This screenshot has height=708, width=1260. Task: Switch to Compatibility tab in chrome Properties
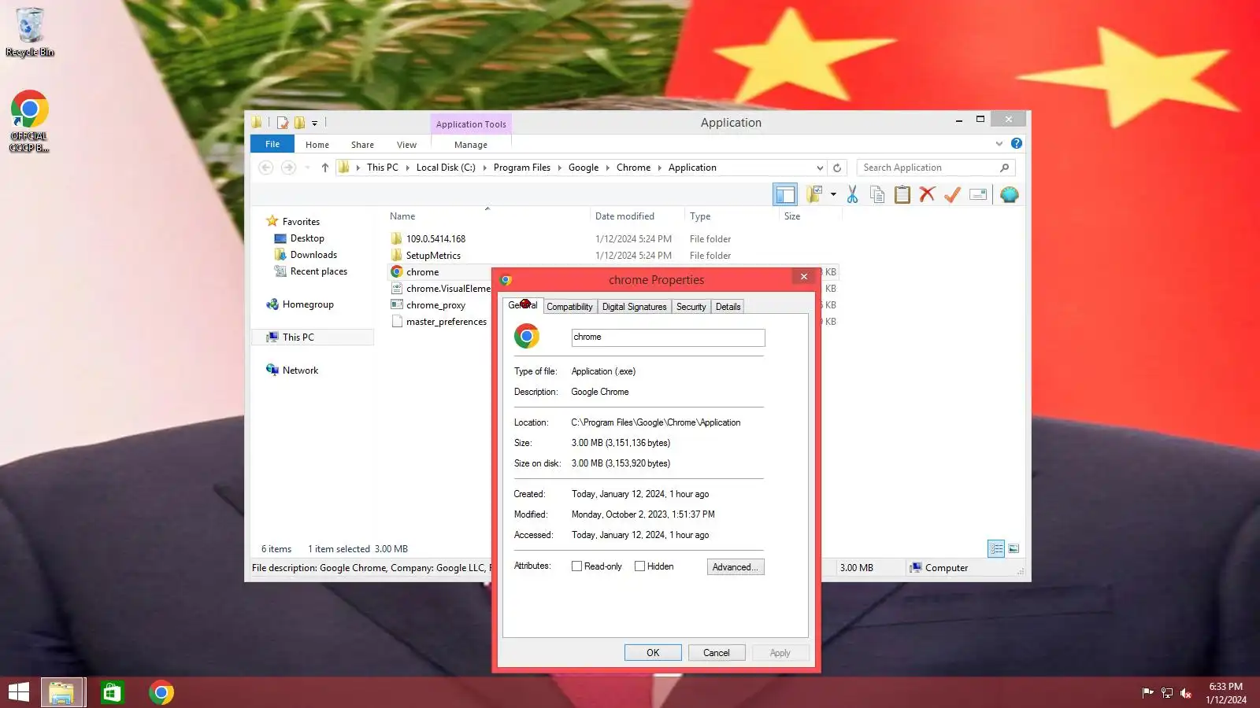569,307
